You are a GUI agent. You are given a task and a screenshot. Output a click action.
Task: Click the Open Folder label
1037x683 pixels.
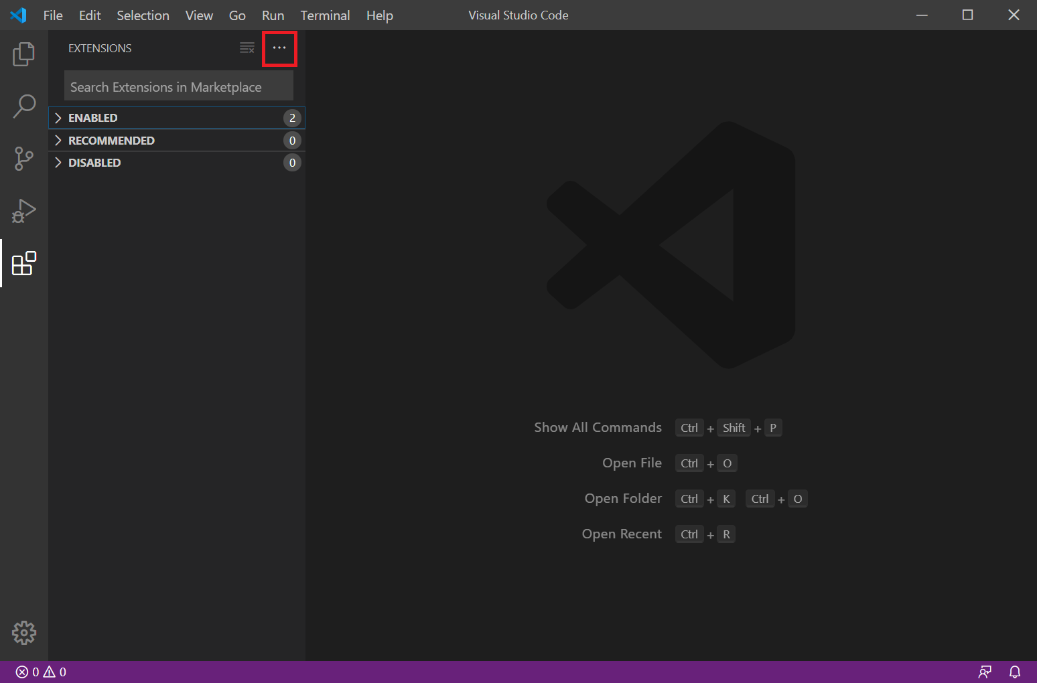[623, 498]
